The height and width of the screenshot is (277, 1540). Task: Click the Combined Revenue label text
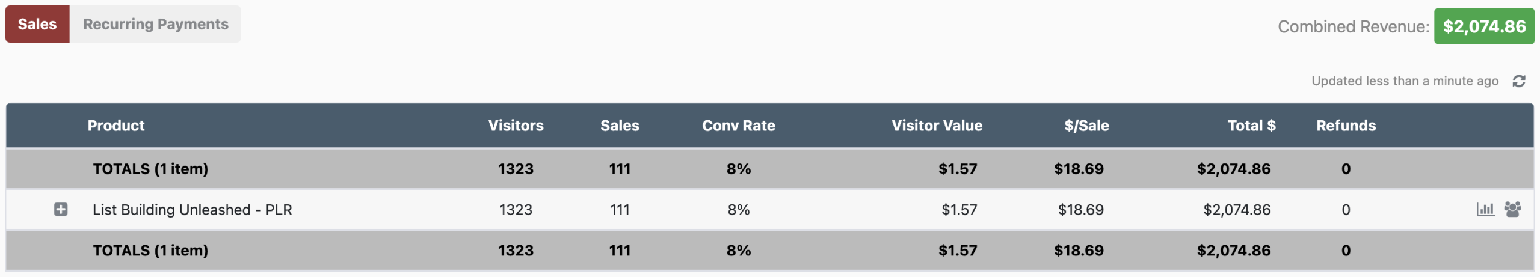click(x=1353, y=26)
